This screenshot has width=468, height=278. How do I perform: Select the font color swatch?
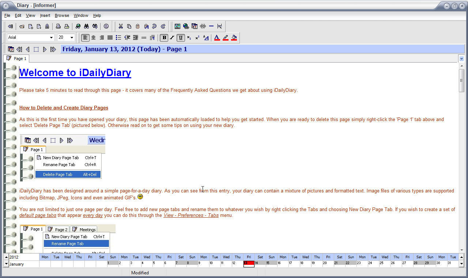(216, 37)
